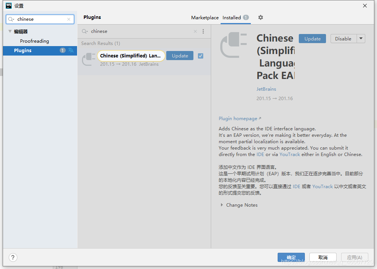This screenshot has width=377, height=269.
Task: Open YouTrack link in Chinese description
Action: (x=323, y=187)
